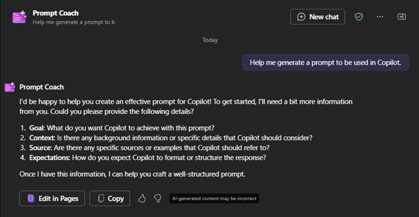419x217 pixels.
Task: Select the user message bubble about Copilot
Action: (x=325, y=63)
